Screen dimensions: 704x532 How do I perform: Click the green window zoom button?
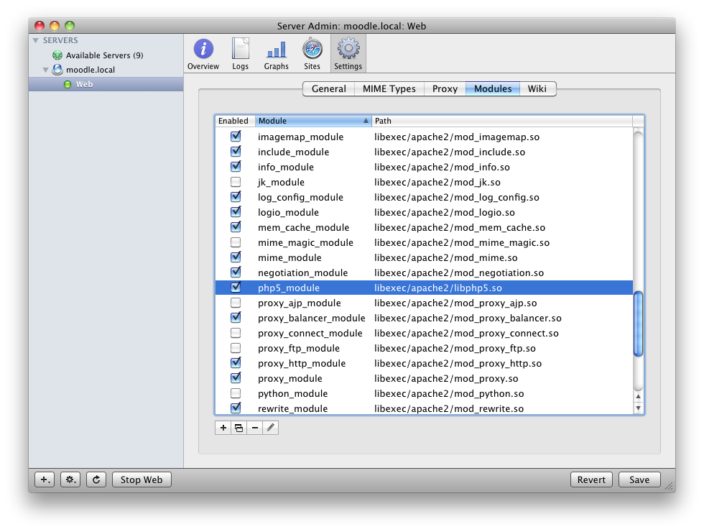click(x=70, y=26)
